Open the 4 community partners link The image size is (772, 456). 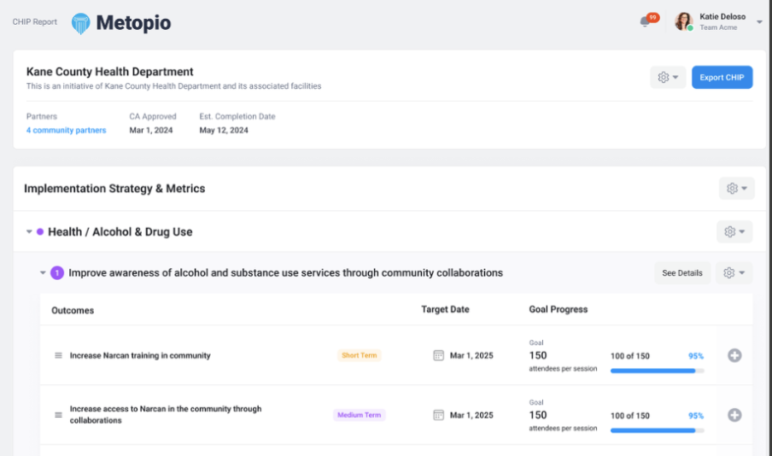tap(66, 130)
